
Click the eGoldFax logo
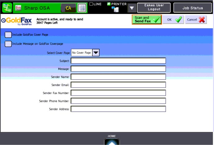[16, 21]
